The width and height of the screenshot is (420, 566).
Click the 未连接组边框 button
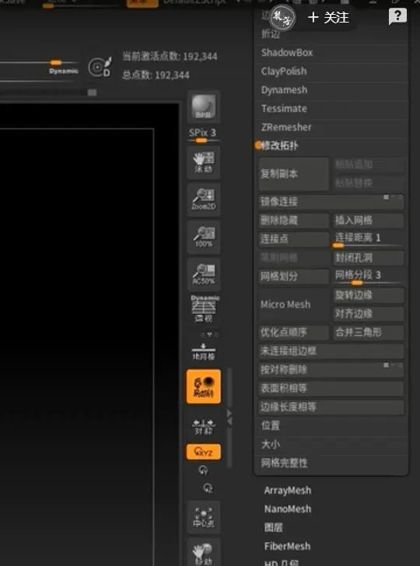[x=331, y=351]
